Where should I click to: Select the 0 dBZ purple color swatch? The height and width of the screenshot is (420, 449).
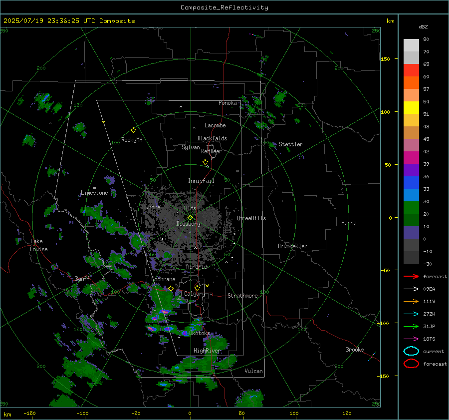[411, 233]
